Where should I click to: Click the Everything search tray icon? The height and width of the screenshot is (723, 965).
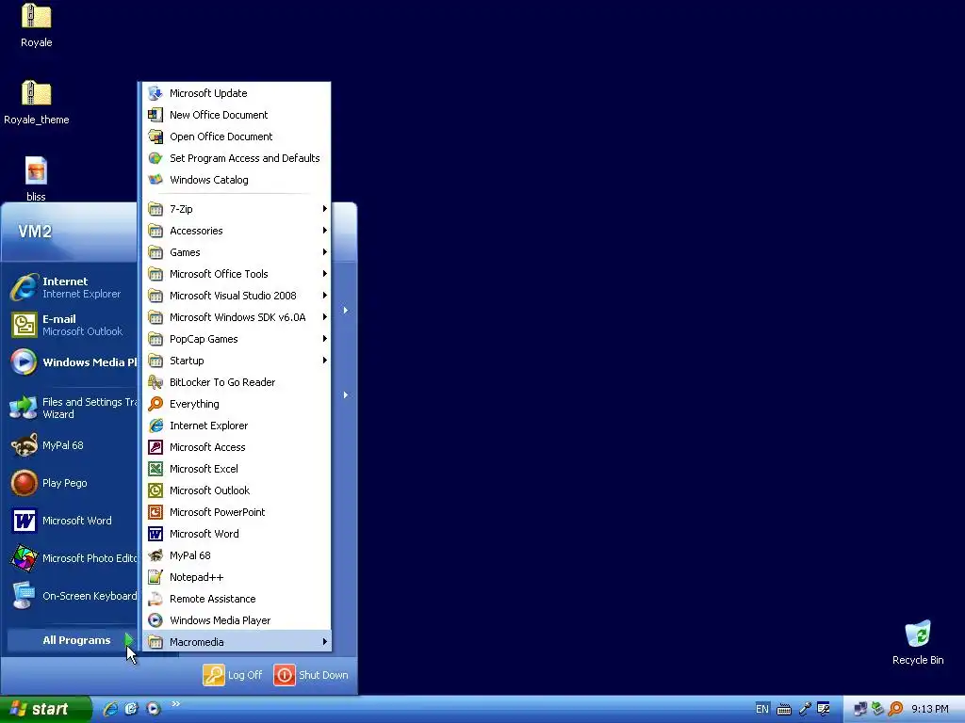(895, 709)
